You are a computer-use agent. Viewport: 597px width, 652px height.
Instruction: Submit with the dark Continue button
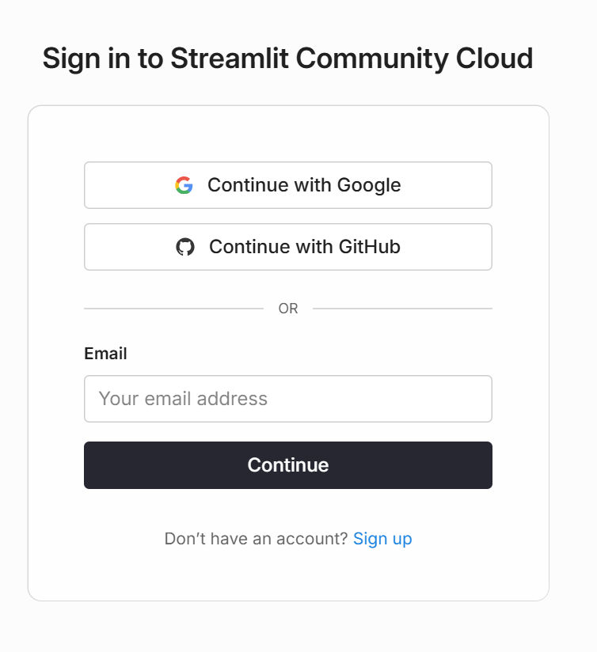(x=288, y=465)
